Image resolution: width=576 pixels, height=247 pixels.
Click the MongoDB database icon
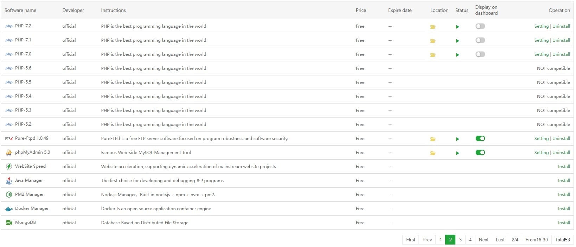coord(9,223)
